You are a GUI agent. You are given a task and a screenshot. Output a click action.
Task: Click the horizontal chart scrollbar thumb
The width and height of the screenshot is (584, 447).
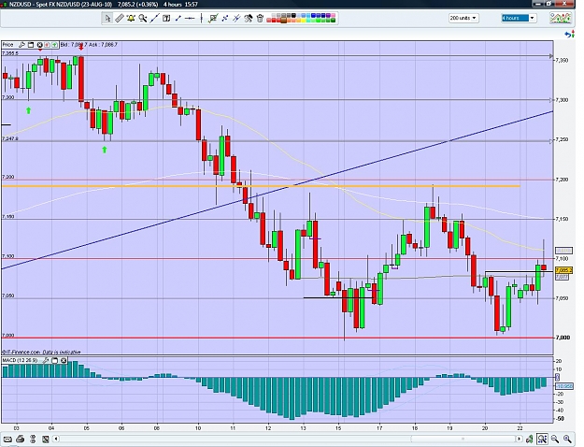(463, 439)
